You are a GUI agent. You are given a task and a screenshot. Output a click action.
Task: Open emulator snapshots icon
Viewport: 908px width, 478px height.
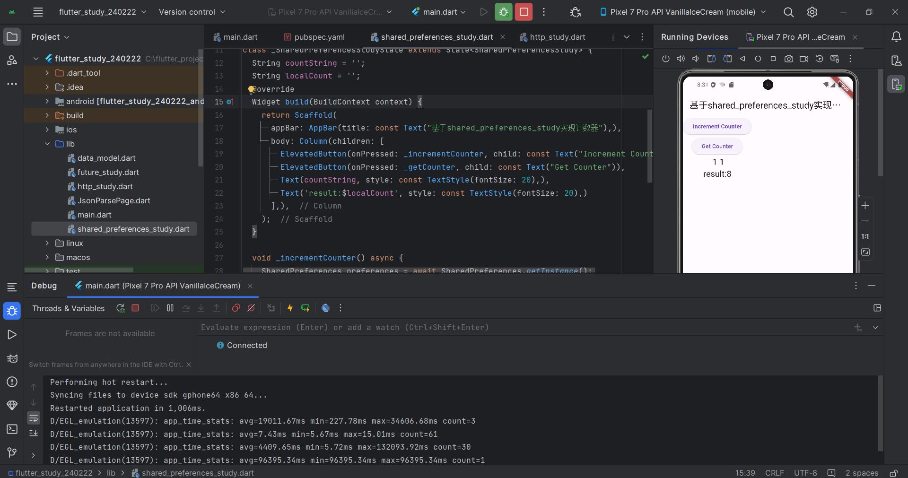820,59
